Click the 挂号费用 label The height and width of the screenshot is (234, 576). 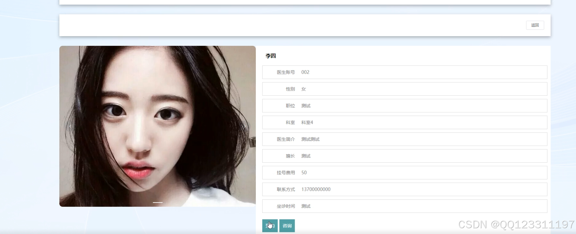click(x=286, y=173)
